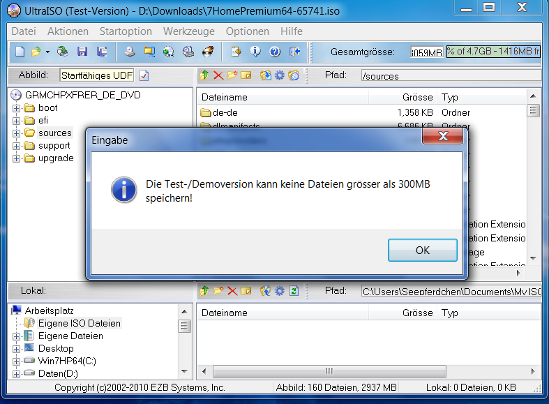Click the Info speech-bubble toolbar icon
549x404 pixels.
click(x=255, y=52)
